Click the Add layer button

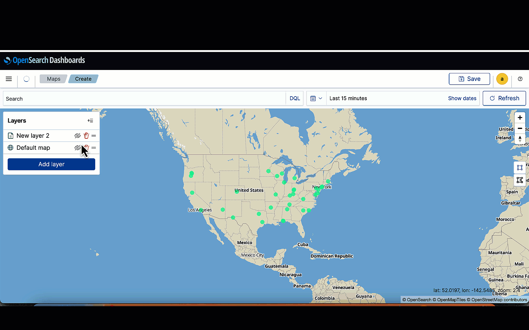pyautogui.click(x=51, y=164)
